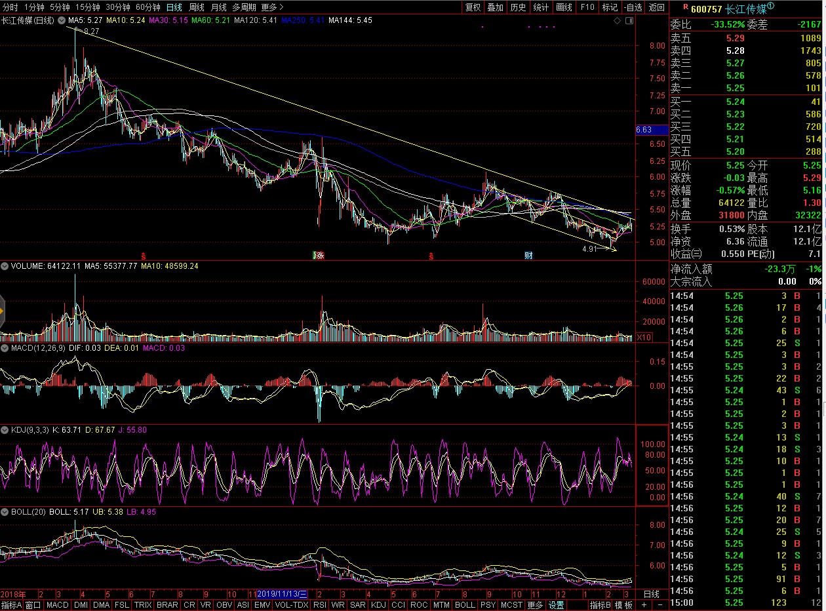The image size is (826, 611).
Task: Expand the 更多 periods menu
Action: [x=272, y=7]
